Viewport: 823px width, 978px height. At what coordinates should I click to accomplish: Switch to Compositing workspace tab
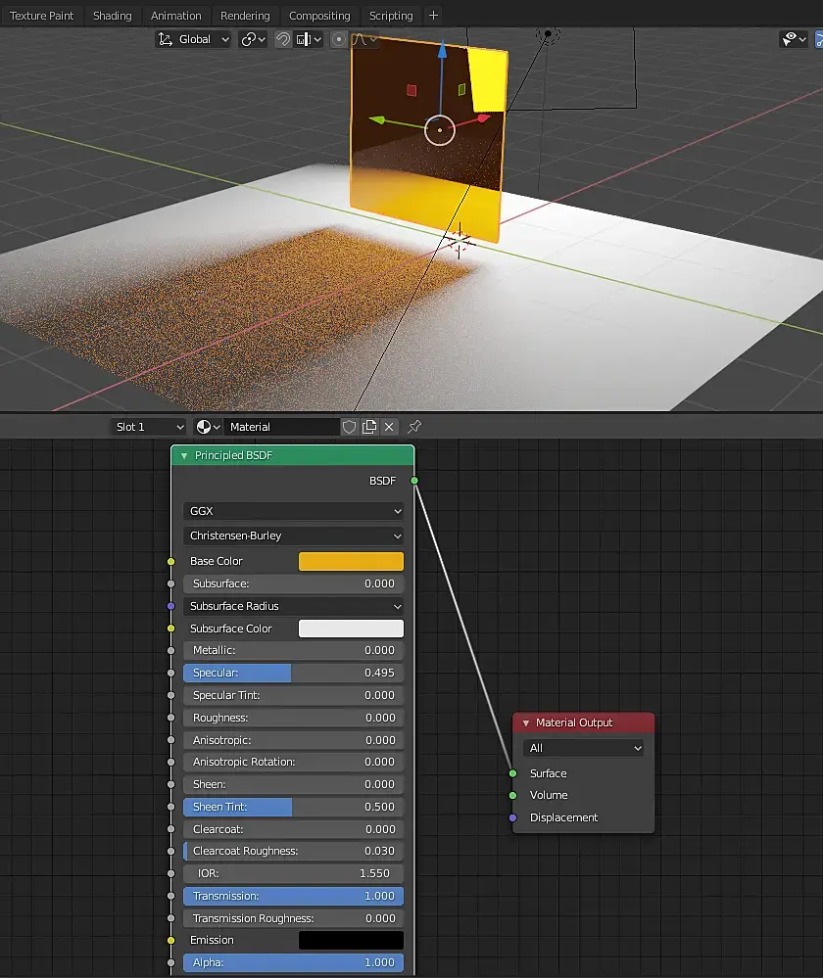319,16
